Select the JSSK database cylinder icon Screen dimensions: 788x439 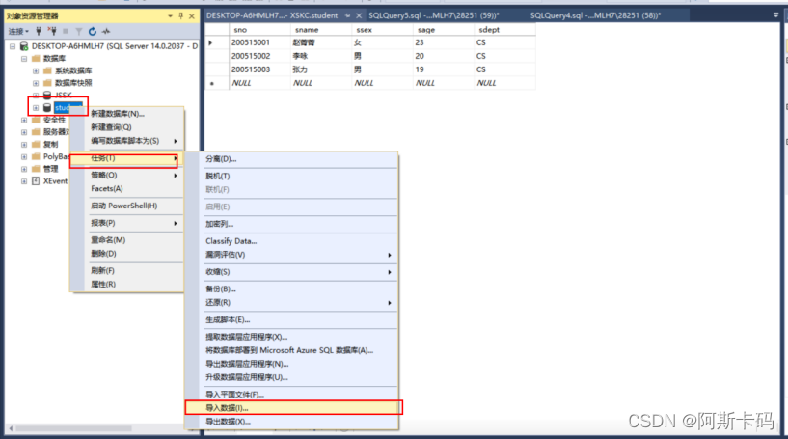click(x=47, y=95)
